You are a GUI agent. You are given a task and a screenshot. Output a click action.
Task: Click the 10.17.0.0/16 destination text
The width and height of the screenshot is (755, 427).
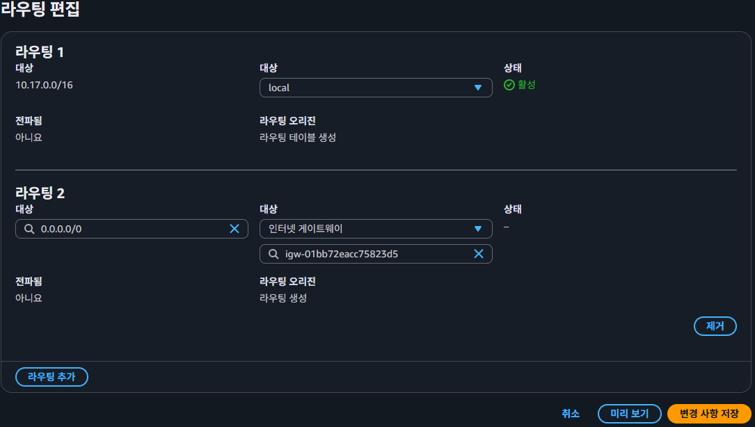(44, 85)
